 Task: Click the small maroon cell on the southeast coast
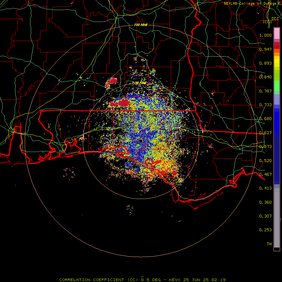pos(175,173)
